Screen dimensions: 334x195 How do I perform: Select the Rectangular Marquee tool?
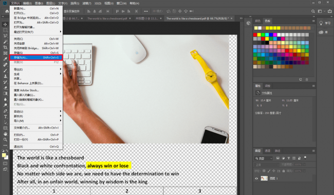pos(5,30)
